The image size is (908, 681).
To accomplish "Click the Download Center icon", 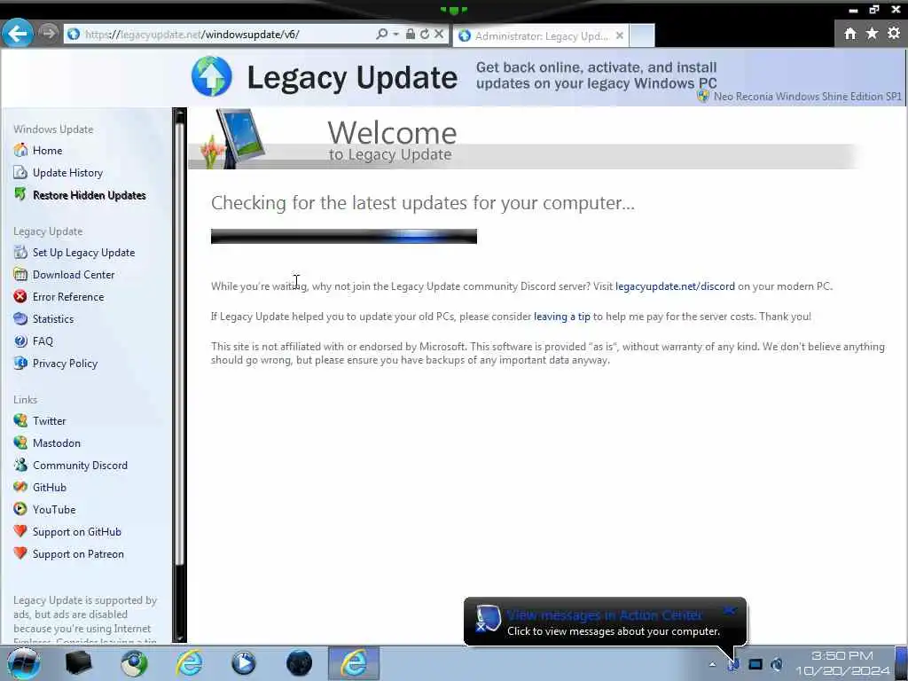I will tap(20, 275).
